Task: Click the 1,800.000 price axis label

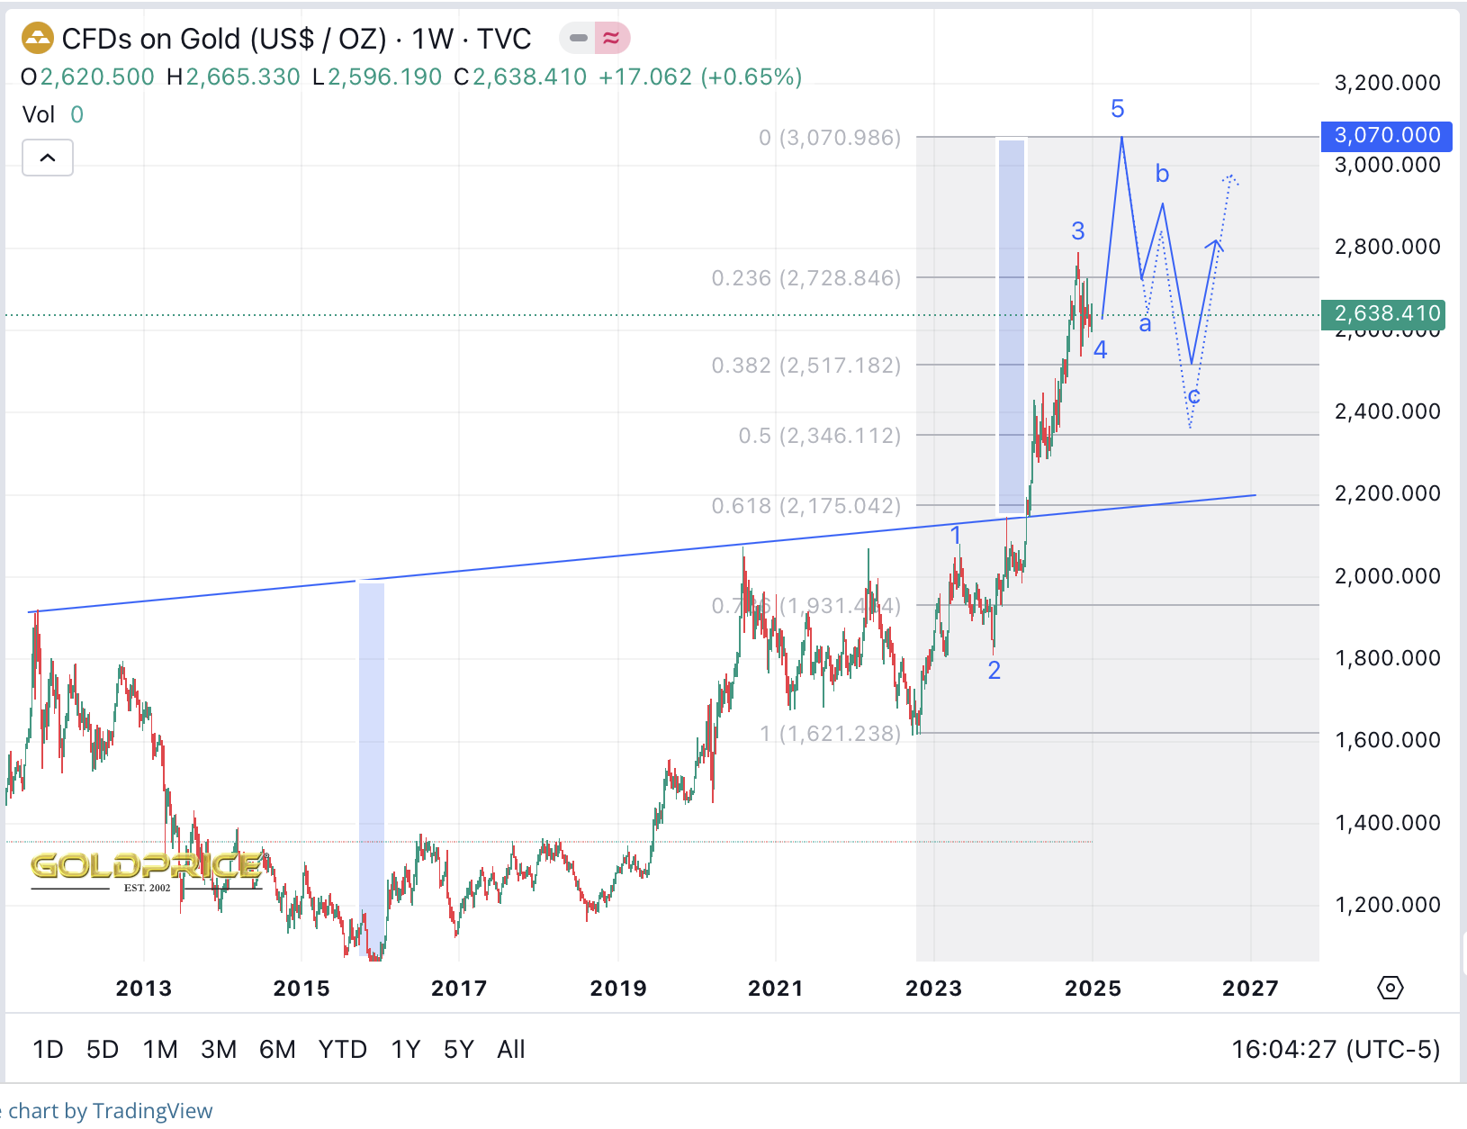Action: click(1387, 658)
